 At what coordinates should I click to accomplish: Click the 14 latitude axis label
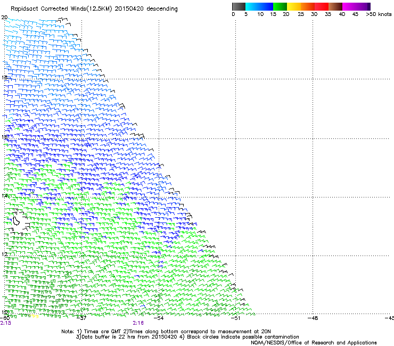point(4,195)
